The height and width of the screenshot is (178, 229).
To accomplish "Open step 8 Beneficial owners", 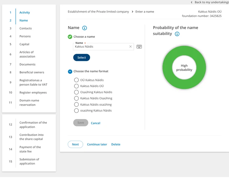I will (x=32, y=72).
